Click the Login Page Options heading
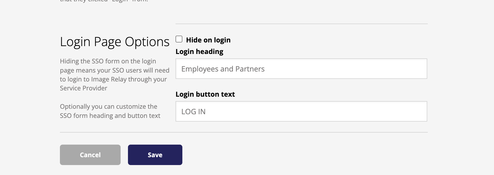This screenshot has width=494, height=175. point(115,42)
